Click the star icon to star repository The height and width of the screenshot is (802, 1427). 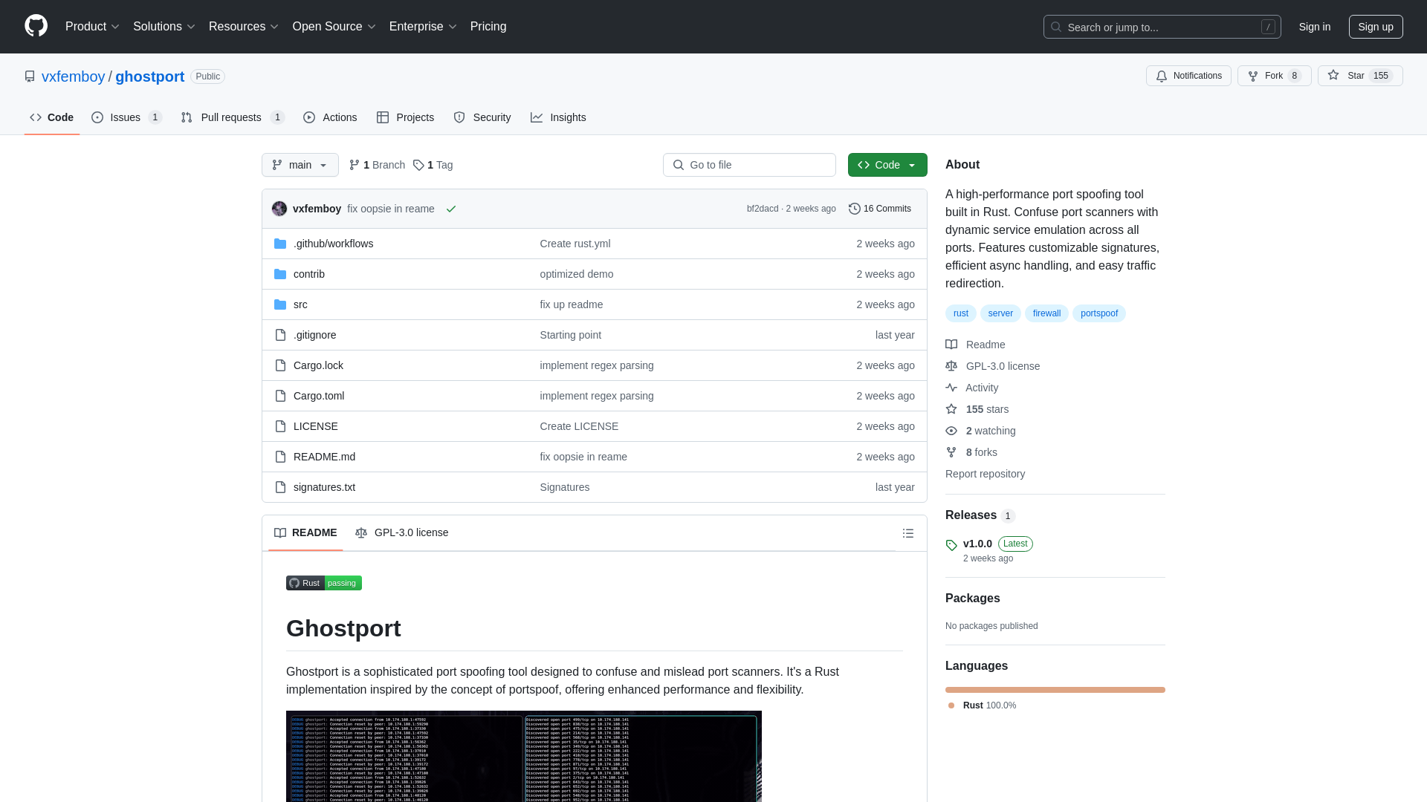click(x=1334, y=76)
